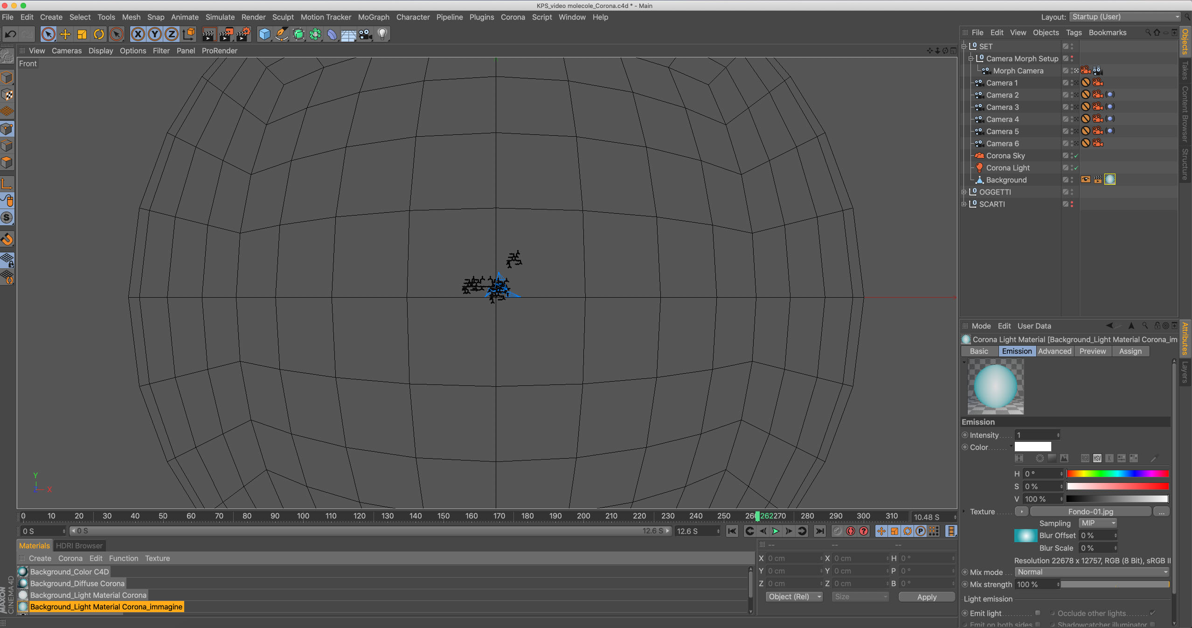This screenshot has height=628, width=1192.
Task: Toggle the Emit light checkbox
Action: point(1038,613)
